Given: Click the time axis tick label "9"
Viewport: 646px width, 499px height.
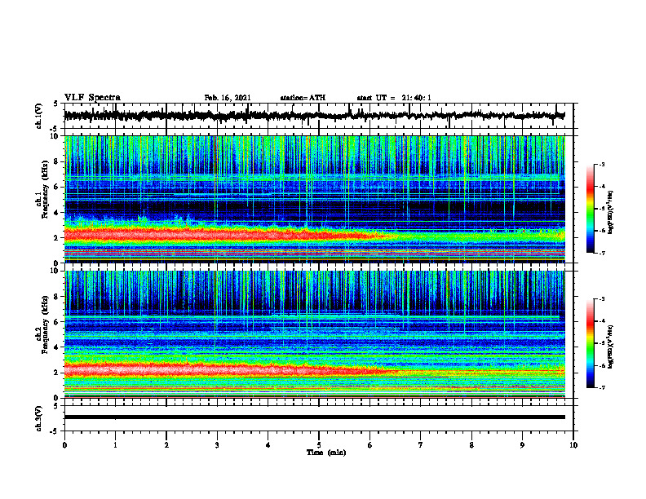Looking at the screenshot, I should 522,445.
